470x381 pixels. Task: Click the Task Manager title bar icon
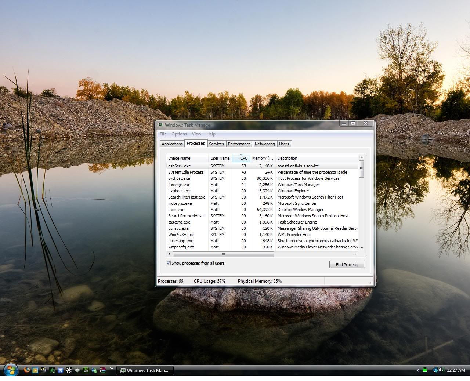(160, 125)
